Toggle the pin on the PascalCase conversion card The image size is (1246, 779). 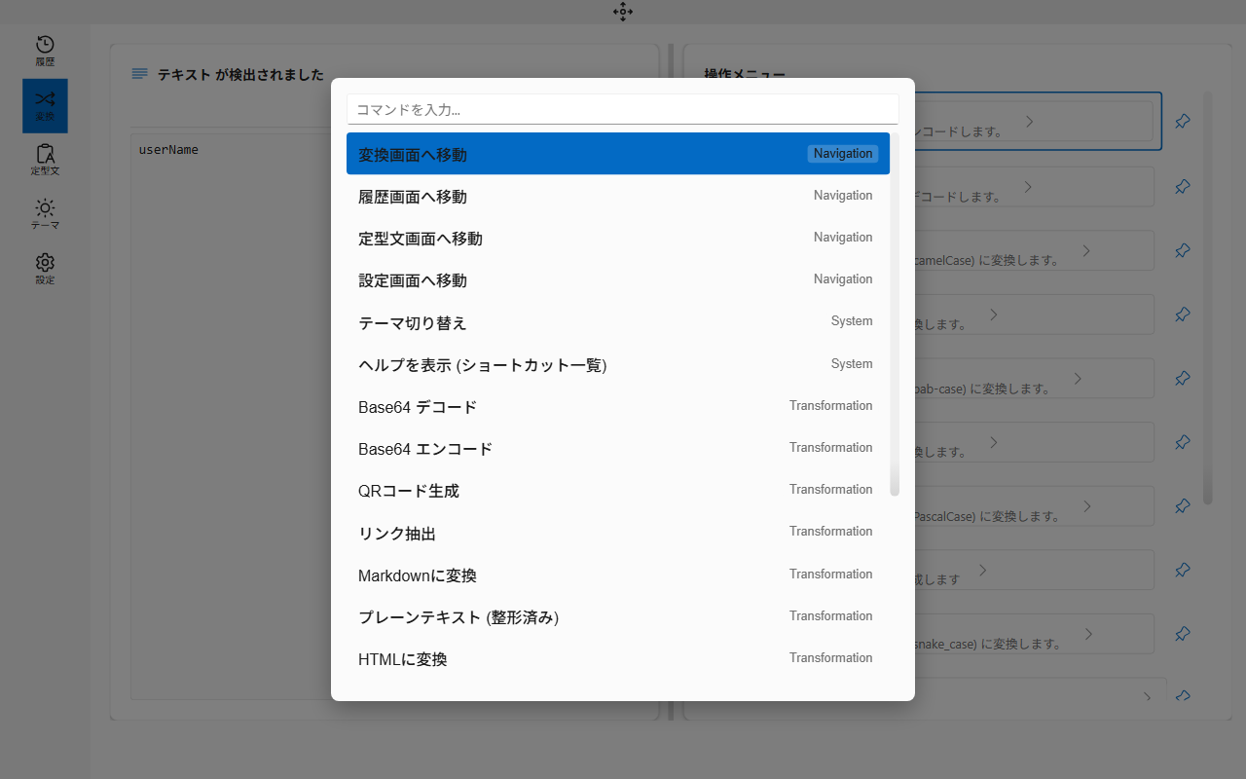[1182, 505]
